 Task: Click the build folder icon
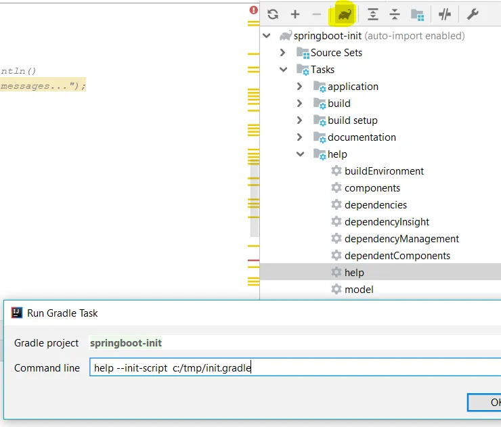tap(320, 103)
